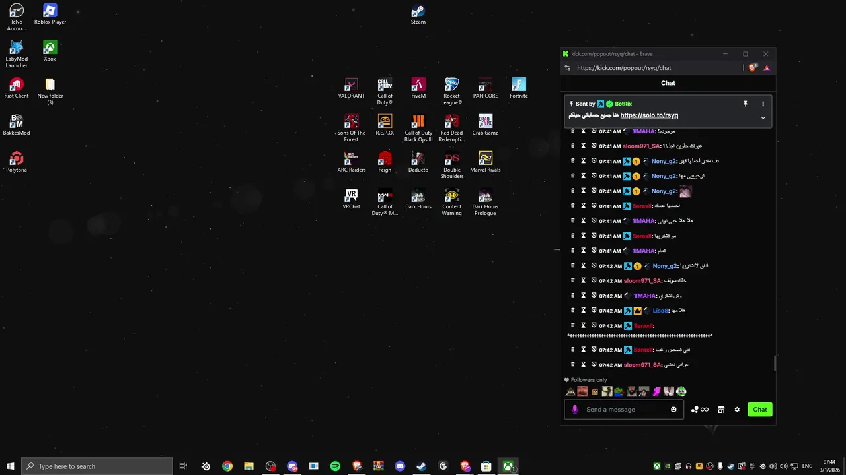Select the Dark Hours Prologue desktop icon

pos(485,203)
